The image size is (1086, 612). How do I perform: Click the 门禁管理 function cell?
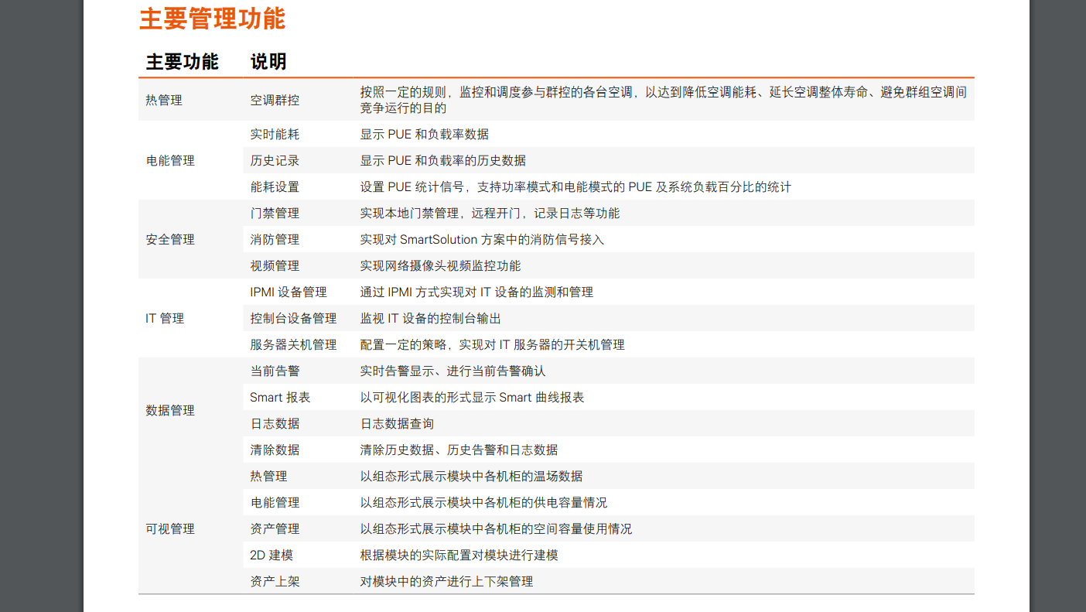click(275, 213)
